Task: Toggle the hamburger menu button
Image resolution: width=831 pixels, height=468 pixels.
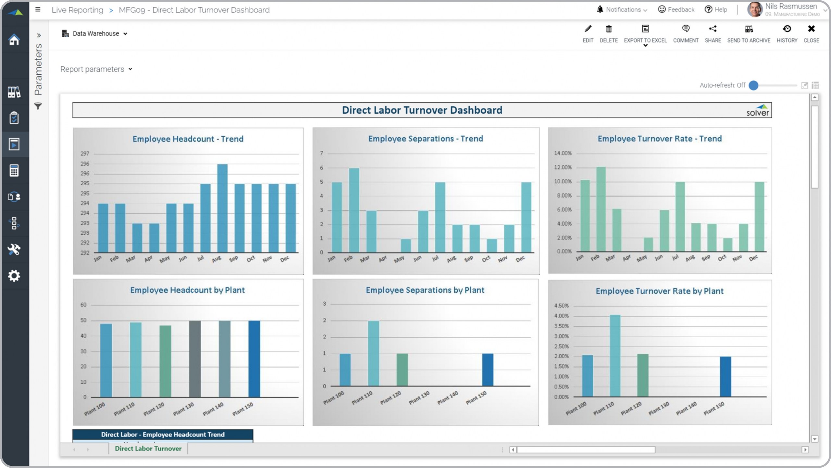Action: point(38,10)
